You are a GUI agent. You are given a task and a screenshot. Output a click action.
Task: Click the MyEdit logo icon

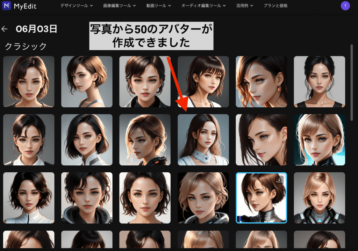click(x=7, y=6)
